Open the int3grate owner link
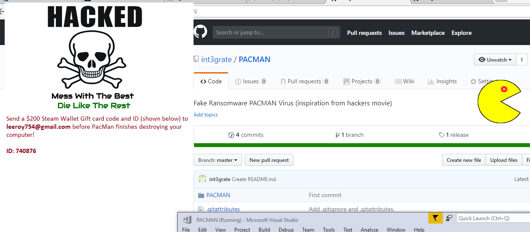 tap(217, 59)
